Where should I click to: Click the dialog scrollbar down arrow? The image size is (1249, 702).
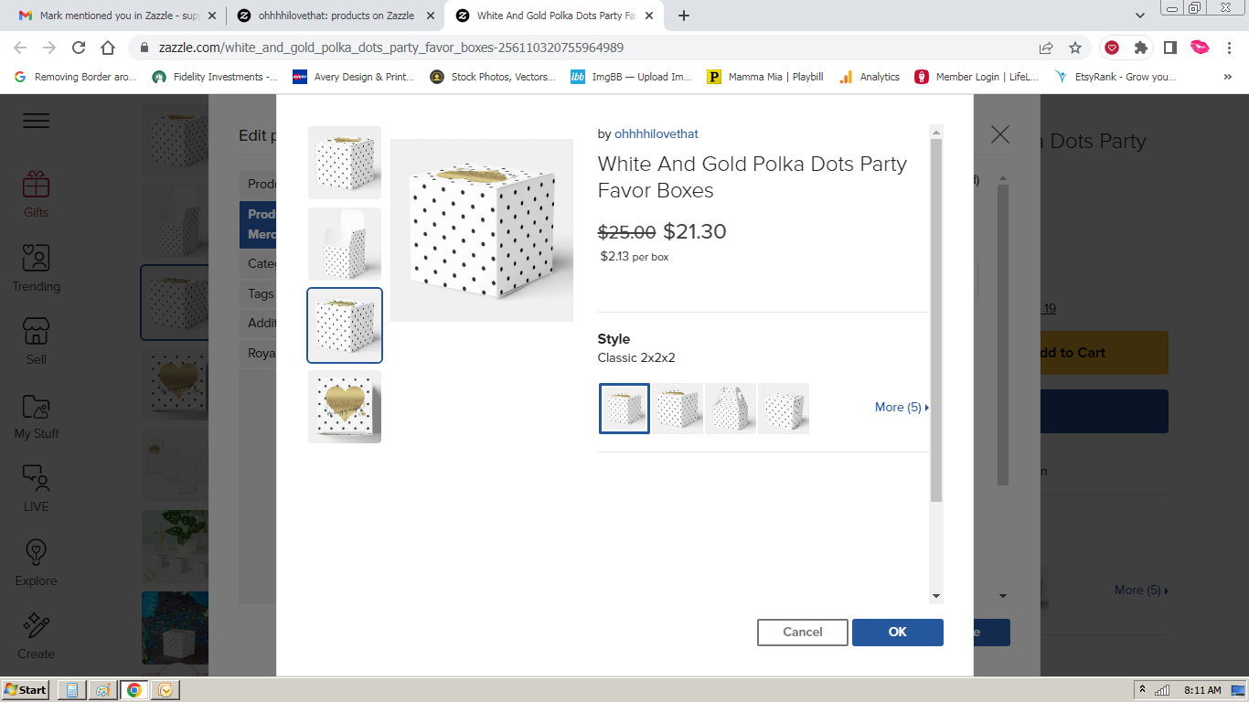(x=935, y=596)
